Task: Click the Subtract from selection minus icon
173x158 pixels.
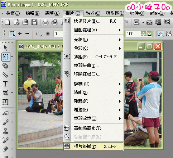Action: [27, 33]
